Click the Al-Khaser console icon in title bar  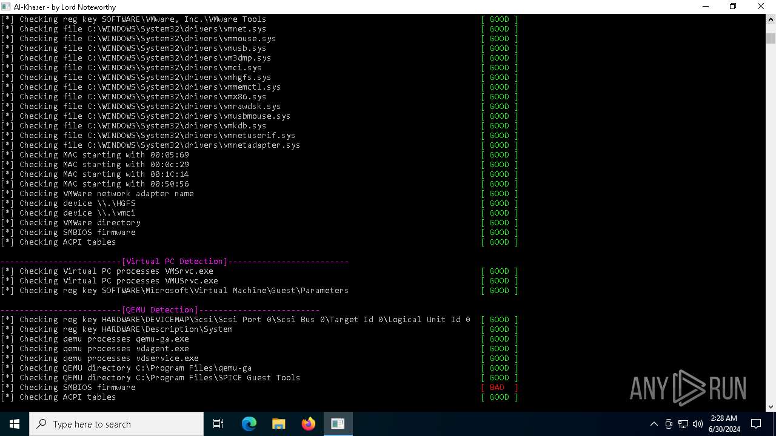click(6, 7)
